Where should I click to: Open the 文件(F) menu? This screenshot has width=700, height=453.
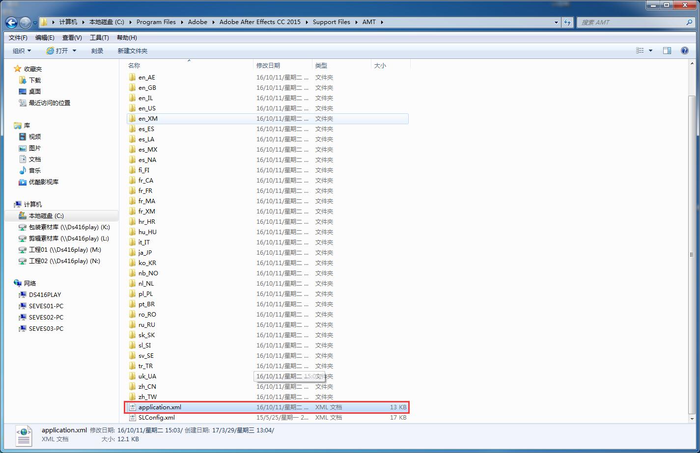point(18,38)
